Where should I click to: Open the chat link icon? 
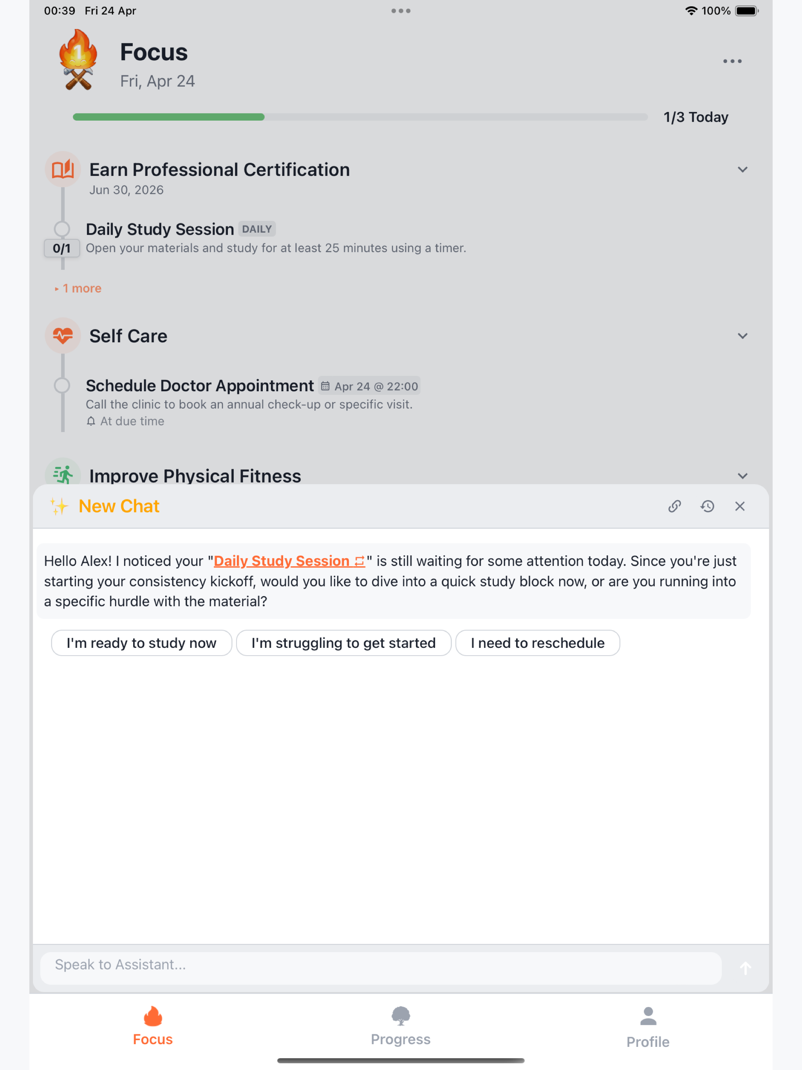674,506
